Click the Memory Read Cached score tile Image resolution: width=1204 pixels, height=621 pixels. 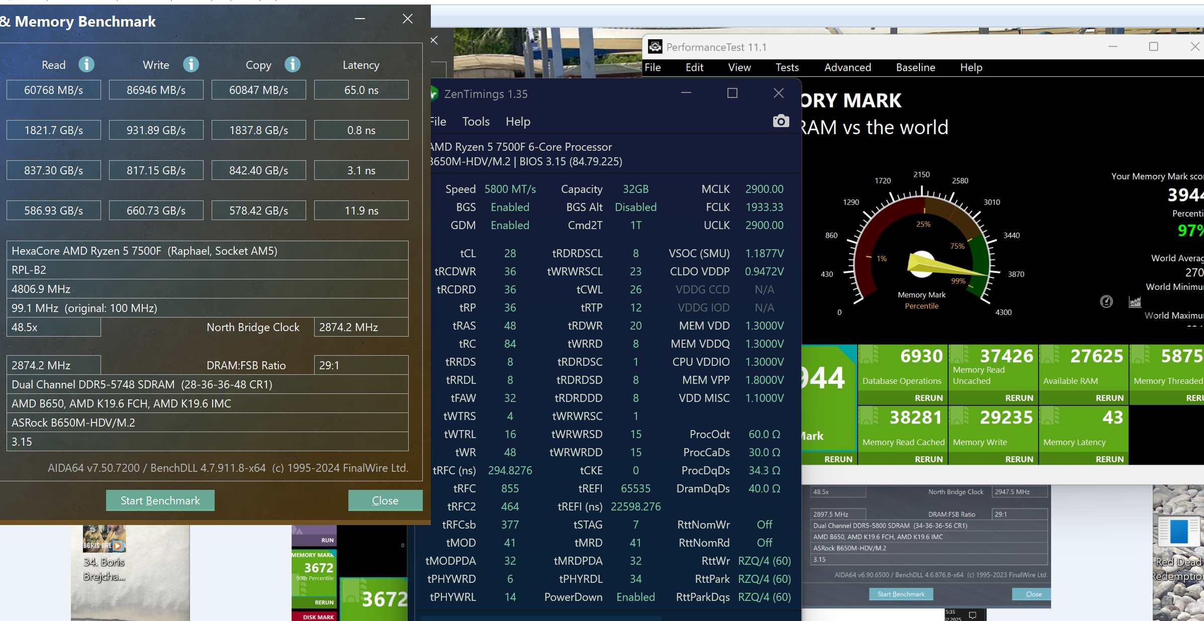[902, 427]
